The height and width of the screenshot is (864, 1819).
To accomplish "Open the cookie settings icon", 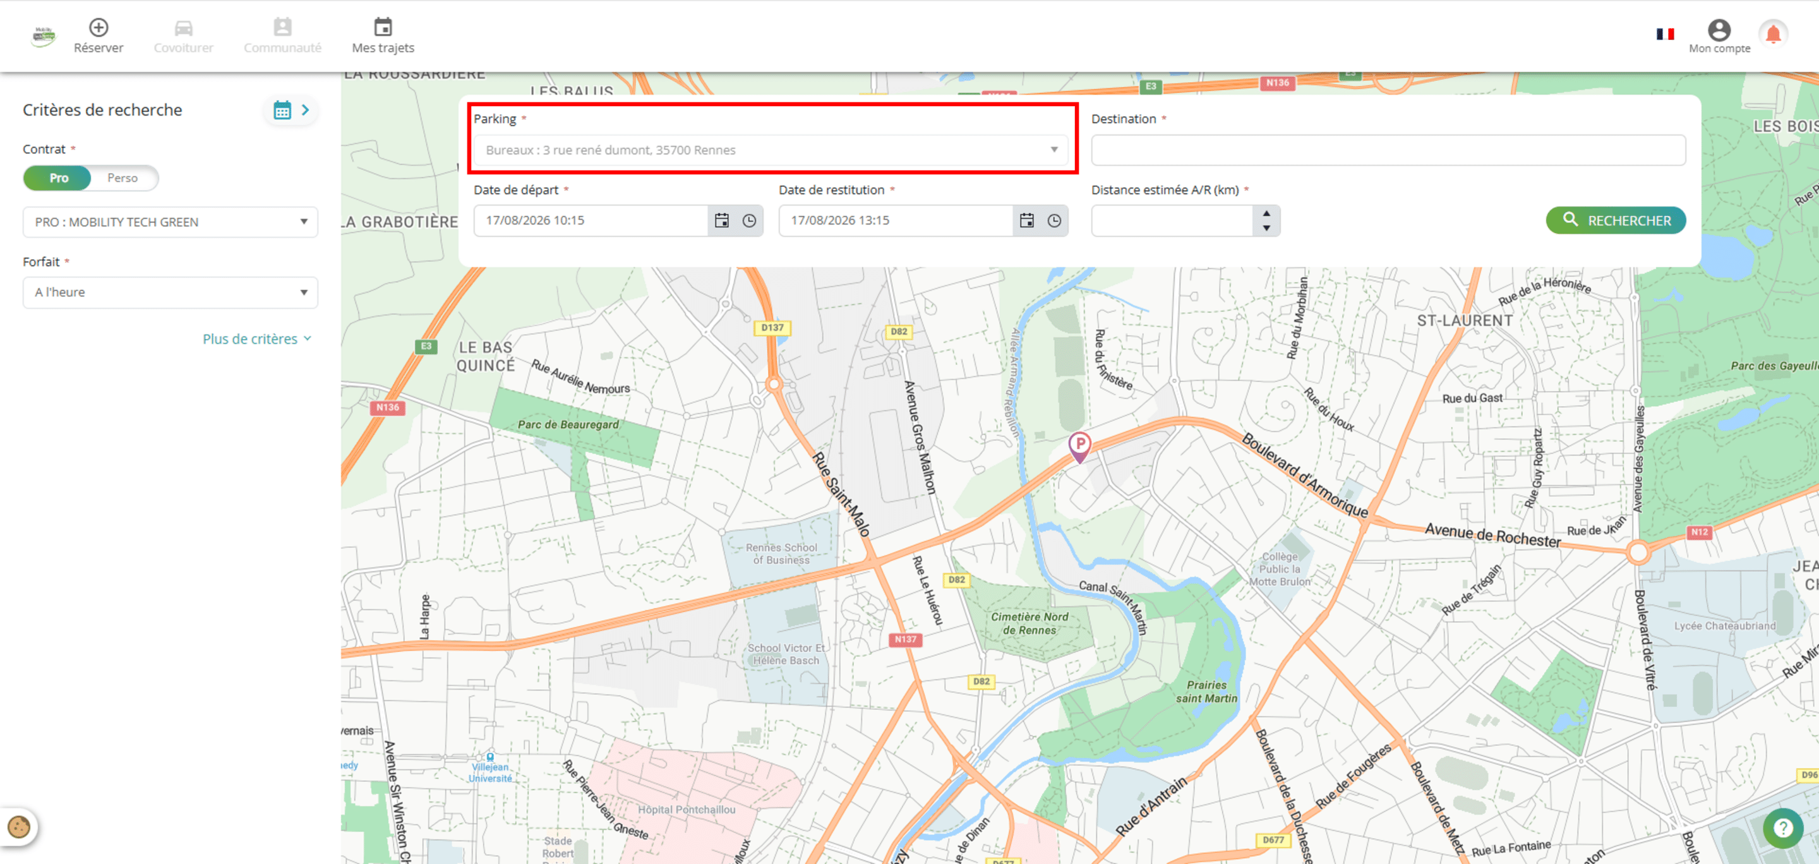I will pos(18,826).
